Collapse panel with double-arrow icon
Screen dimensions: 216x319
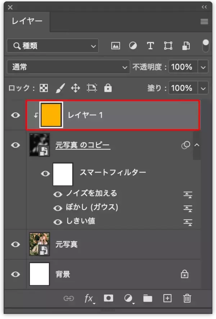(204, 7)
